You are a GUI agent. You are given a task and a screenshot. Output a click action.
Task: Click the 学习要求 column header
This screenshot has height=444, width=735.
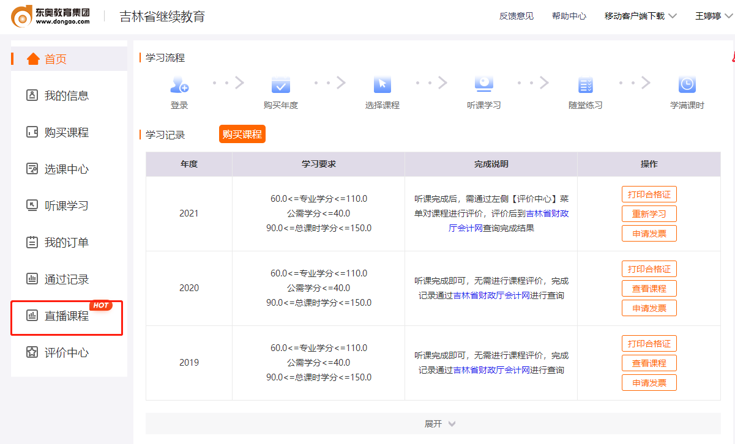click(319, 165)
